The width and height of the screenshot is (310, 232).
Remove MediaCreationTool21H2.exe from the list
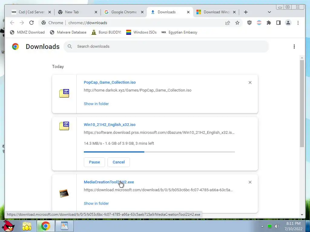[x=250, y=182]
